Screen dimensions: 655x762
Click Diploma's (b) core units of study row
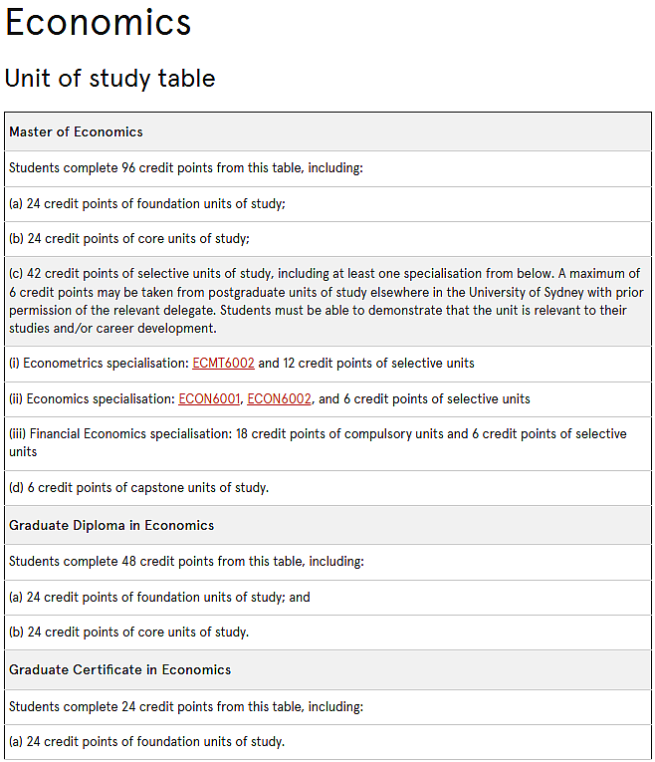[x=327, y=633]
